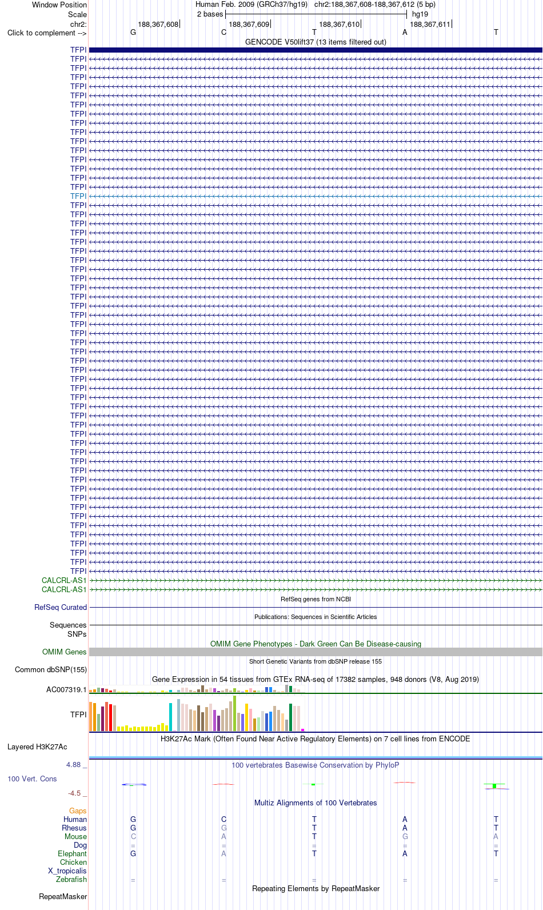Viewport: 543px width, 910px height.
Task: Click the TFPI label beside the large GTEx bar chart
Action: coord(78,715)
